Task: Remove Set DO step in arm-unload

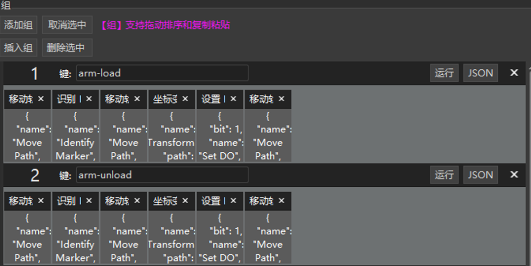Action: (x=234, y=201)
